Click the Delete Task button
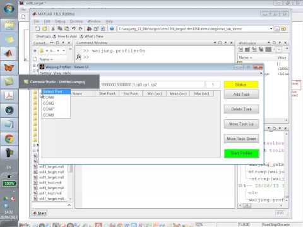 coord(241,109)
